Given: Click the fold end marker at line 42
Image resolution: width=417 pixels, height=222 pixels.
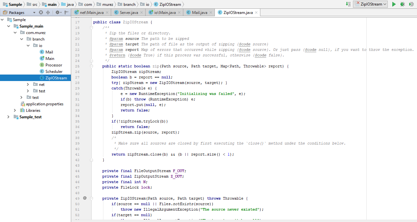Looking at the screenshot, I should point(92,160).
